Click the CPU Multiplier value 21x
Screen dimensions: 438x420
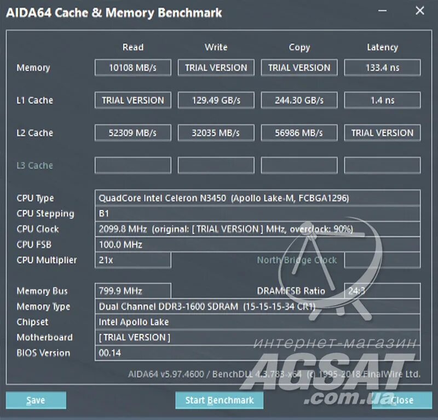[133, 260]
